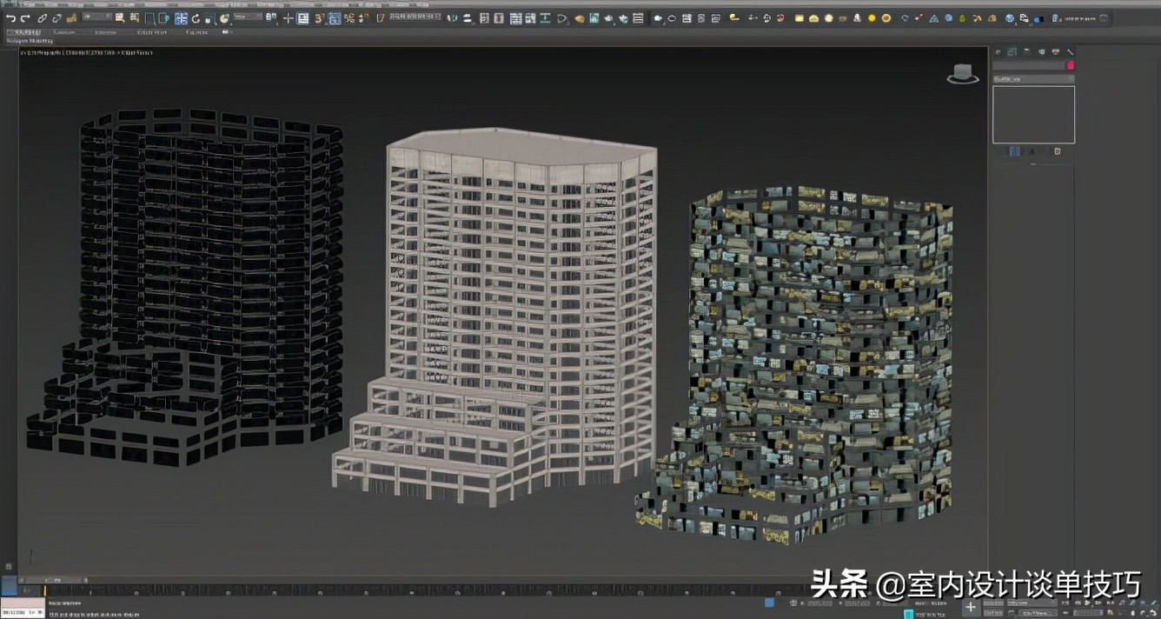Click the Redo arrow in the main toolbar
The height and width of the screenshot is (619, 1161).
tap(25, 18)
